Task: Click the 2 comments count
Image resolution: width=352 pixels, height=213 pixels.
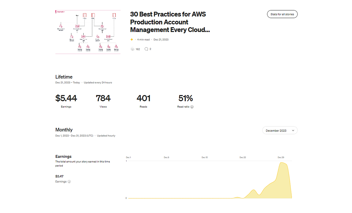Action: pos(150,49)
